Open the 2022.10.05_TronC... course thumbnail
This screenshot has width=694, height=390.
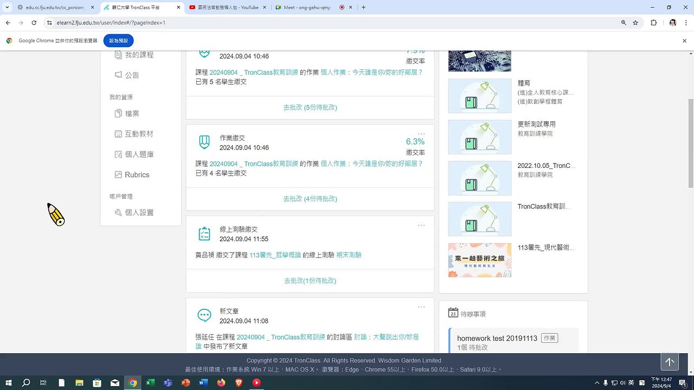[480, 178]
